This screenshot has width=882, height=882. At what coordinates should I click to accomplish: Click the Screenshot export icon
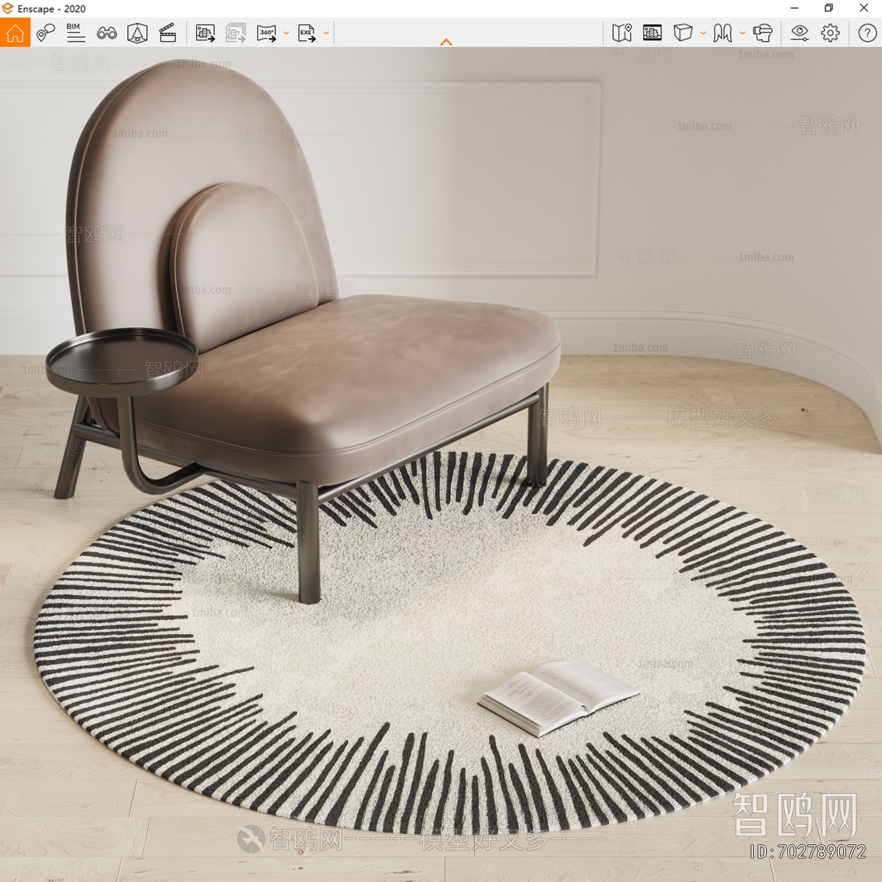tap(205, 33)
